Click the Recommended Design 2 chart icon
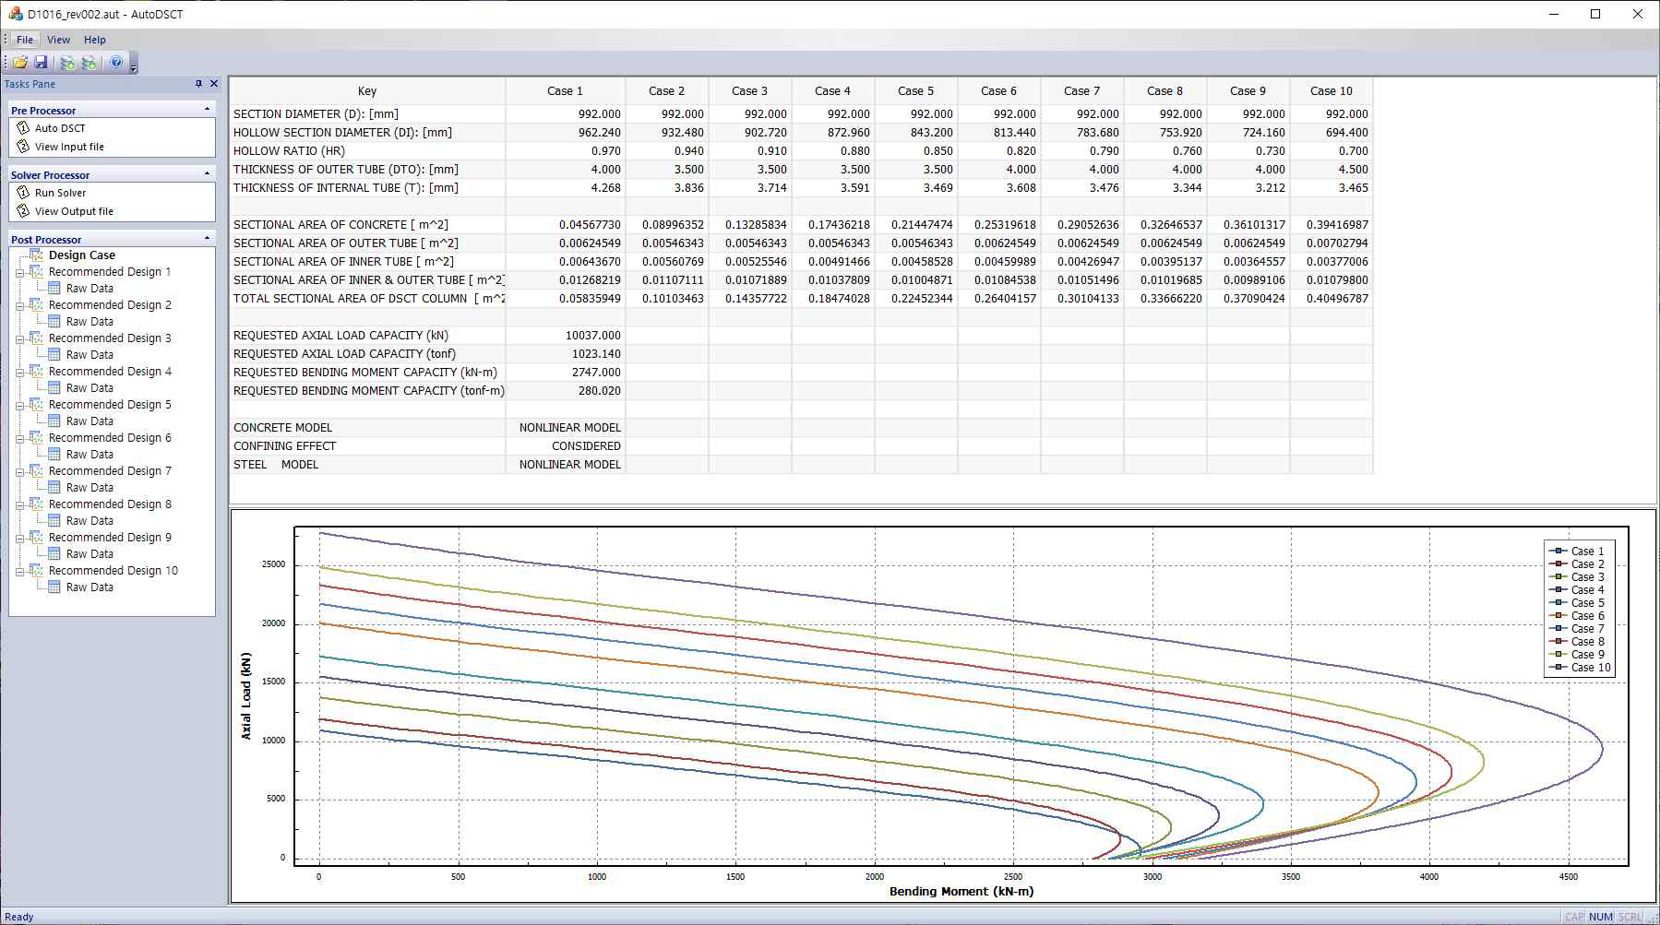This screenshot has height=925, width=1660. click(36, 305)
